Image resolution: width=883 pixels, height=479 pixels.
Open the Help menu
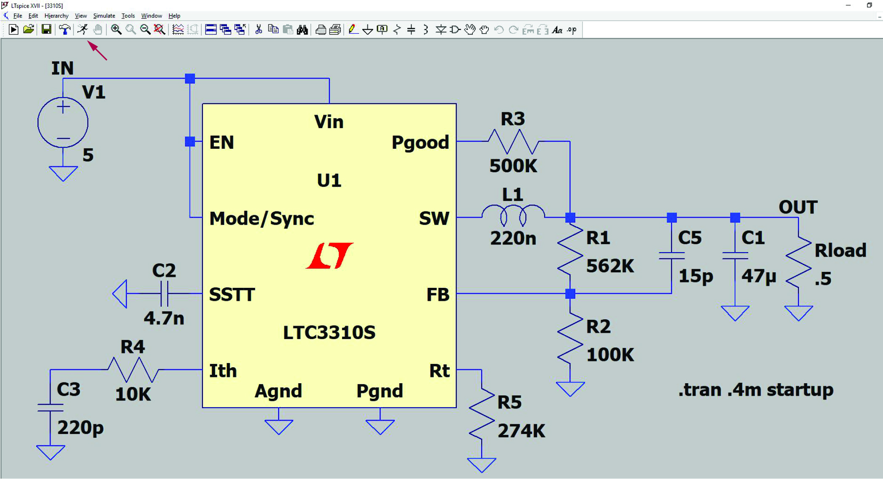(x=174, y=16)
